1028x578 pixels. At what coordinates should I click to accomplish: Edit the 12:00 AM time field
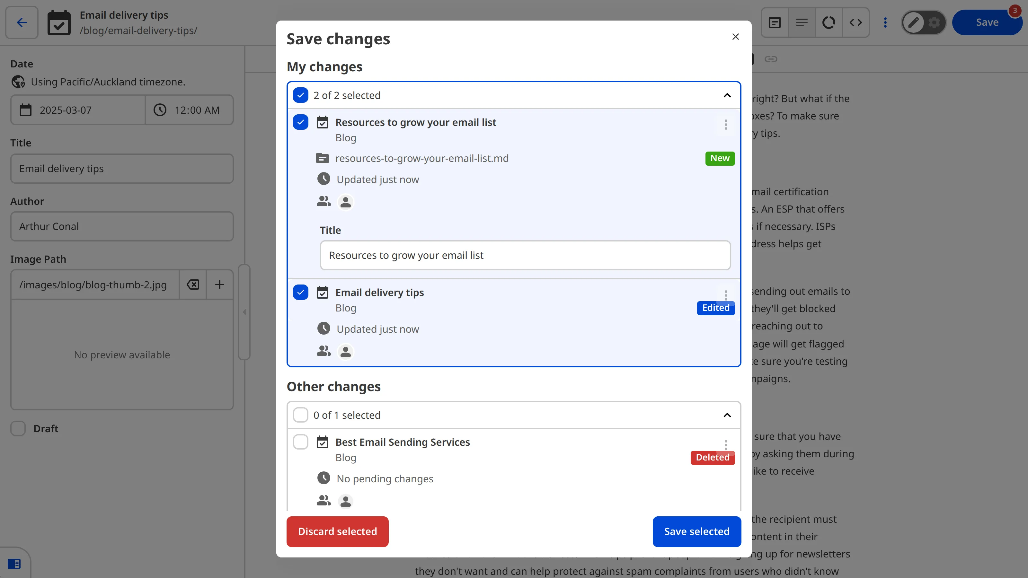(x=190, y=110)
